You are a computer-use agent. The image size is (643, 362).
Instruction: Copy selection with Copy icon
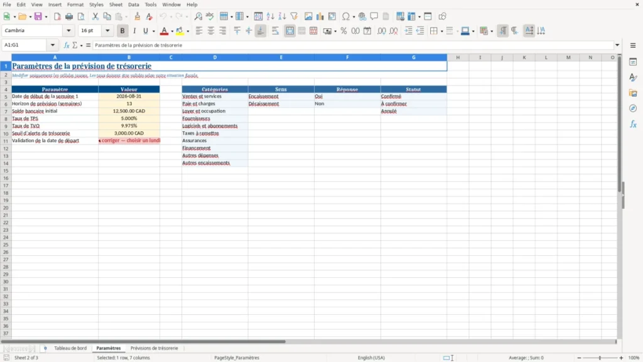pos(107,16)
